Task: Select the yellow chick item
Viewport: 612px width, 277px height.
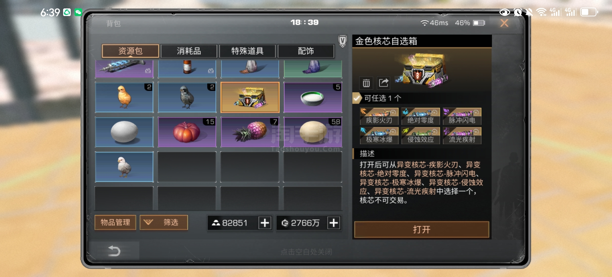Action: tap(124, 97)
